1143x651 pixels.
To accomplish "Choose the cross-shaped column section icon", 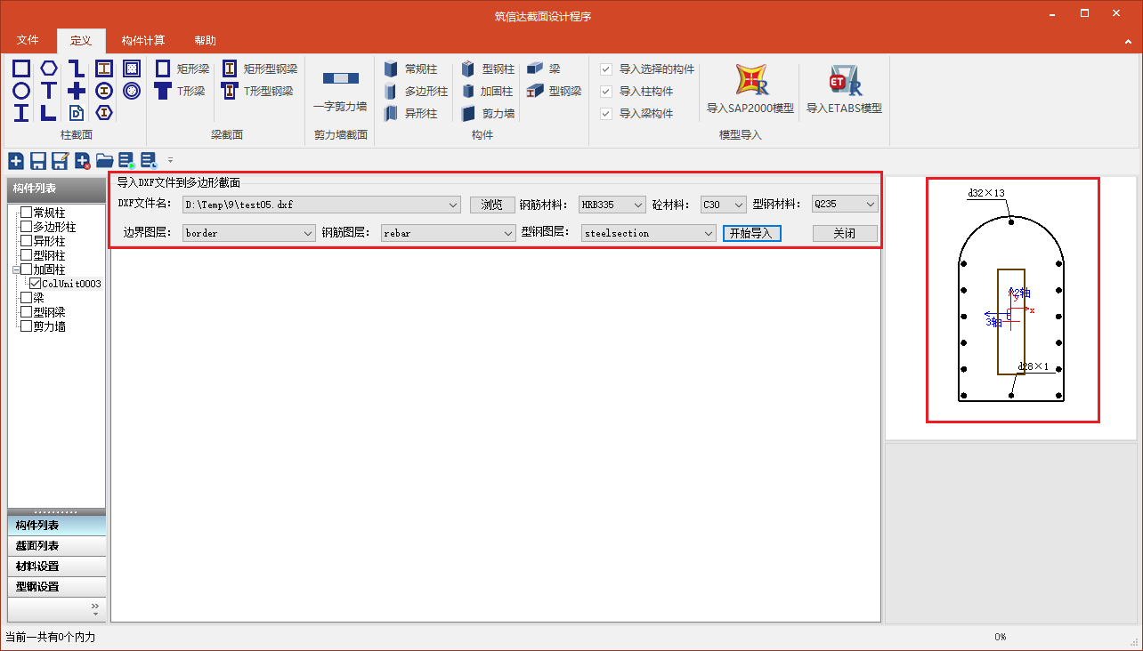I will tap(77, 91).
